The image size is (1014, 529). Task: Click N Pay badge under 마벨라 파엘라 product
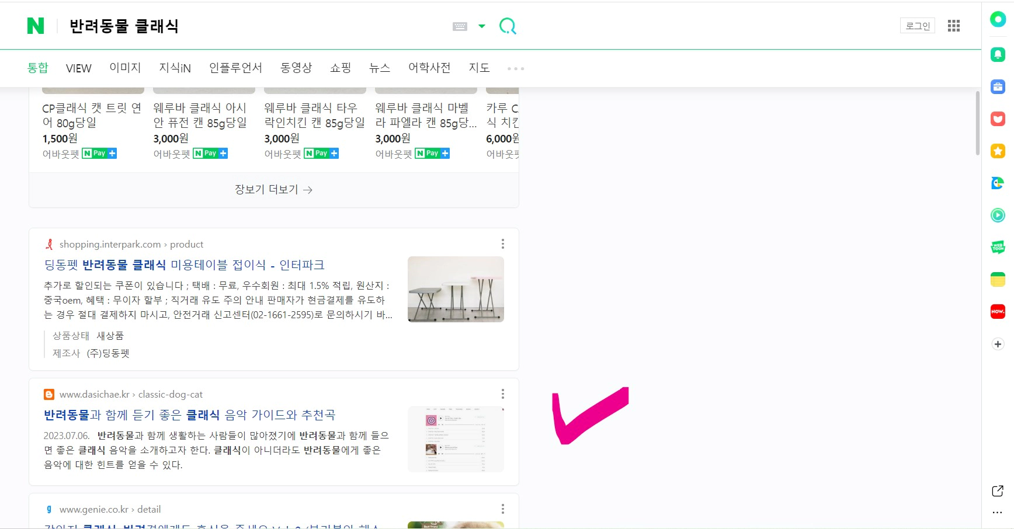click(x=432, y=153)
